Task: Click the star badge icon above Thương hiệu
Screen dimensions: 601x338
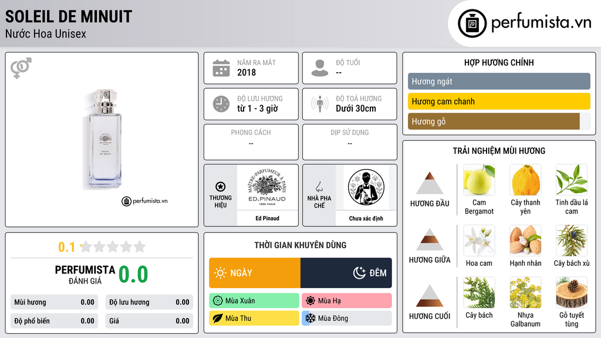Action: click(x=221, y=187)
